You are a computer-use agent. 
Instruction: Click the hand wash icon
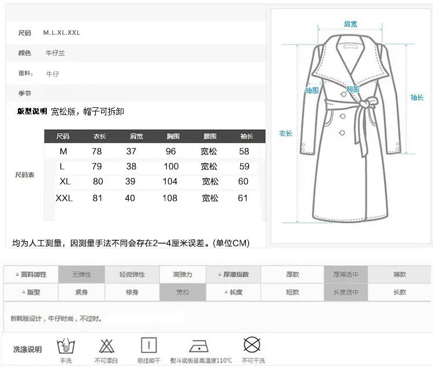[x=66, y=346]
